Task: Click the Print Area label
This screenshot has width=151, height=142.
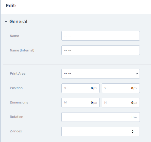Action: (18, 73)
